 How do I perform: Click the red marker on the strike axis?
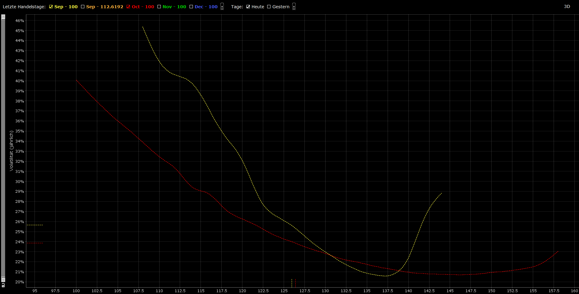coord(295,283)
